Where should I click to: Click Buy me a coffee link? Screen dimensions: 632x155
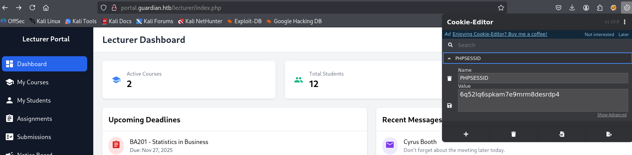(500, 34)
